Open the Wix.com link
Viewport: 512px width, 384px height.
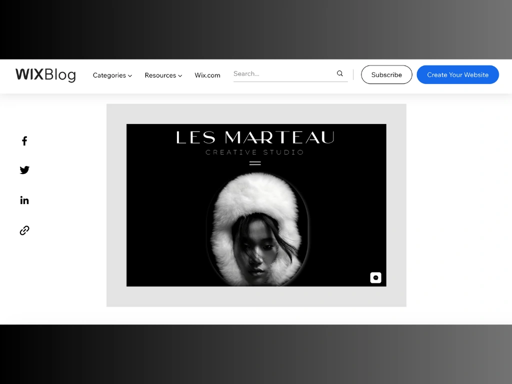click(207, 75)
